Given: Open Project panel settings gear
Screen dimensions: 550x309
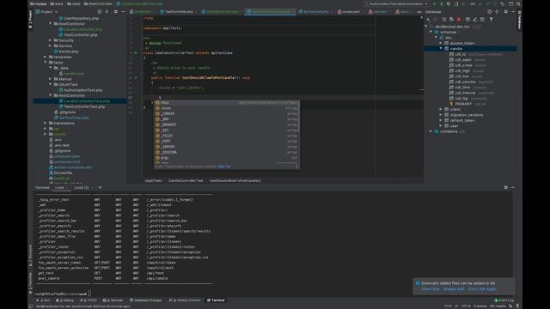Looking at the screenshot, I should click(116, 11).
